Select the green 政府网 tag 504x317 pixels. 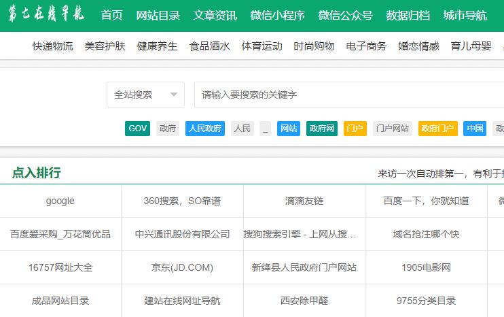pos(322,129)
